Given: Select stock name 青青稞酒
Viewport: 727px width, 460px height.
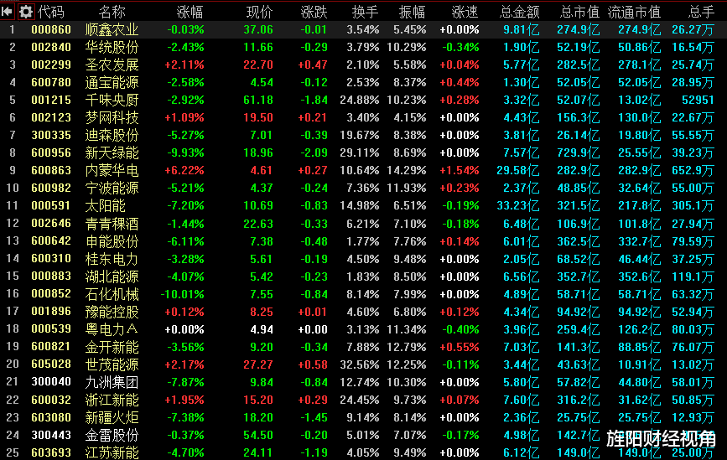Looking at the screenshot, I should click(x=112, y=224).
